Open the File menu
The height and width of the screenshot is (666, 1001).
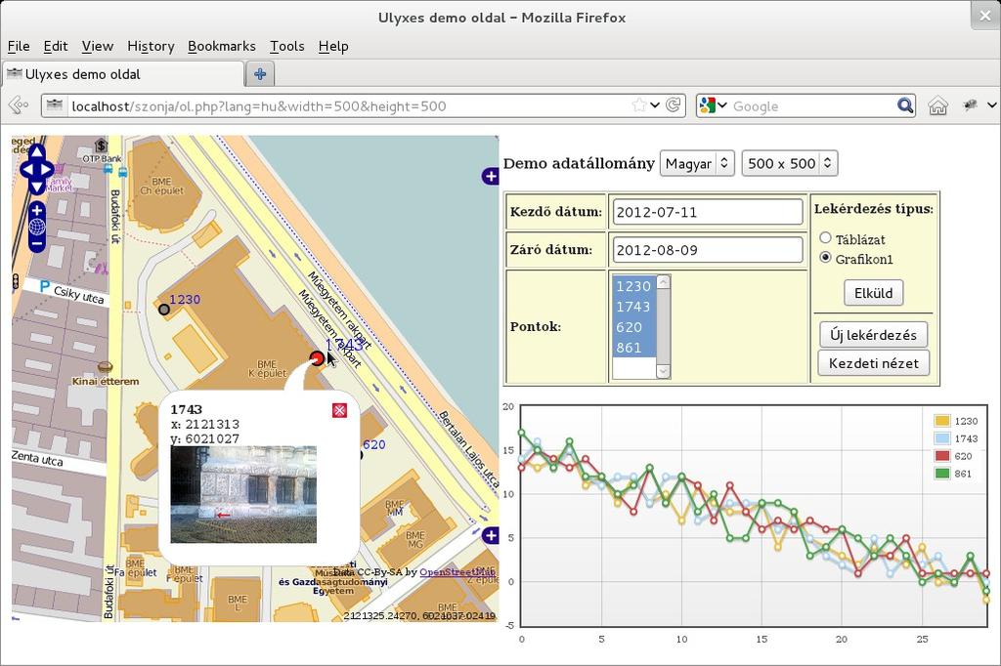[19, 46]
